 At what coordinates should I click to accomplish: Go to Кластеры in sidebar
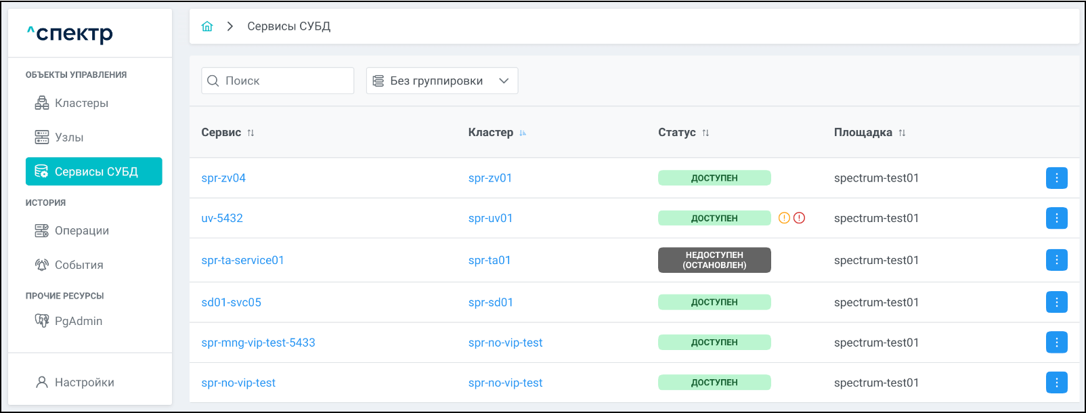tap(81, 103)
